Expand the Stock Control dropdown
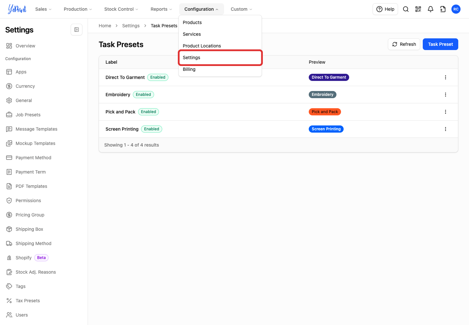469x325 pixels. (x=121, y=9)
